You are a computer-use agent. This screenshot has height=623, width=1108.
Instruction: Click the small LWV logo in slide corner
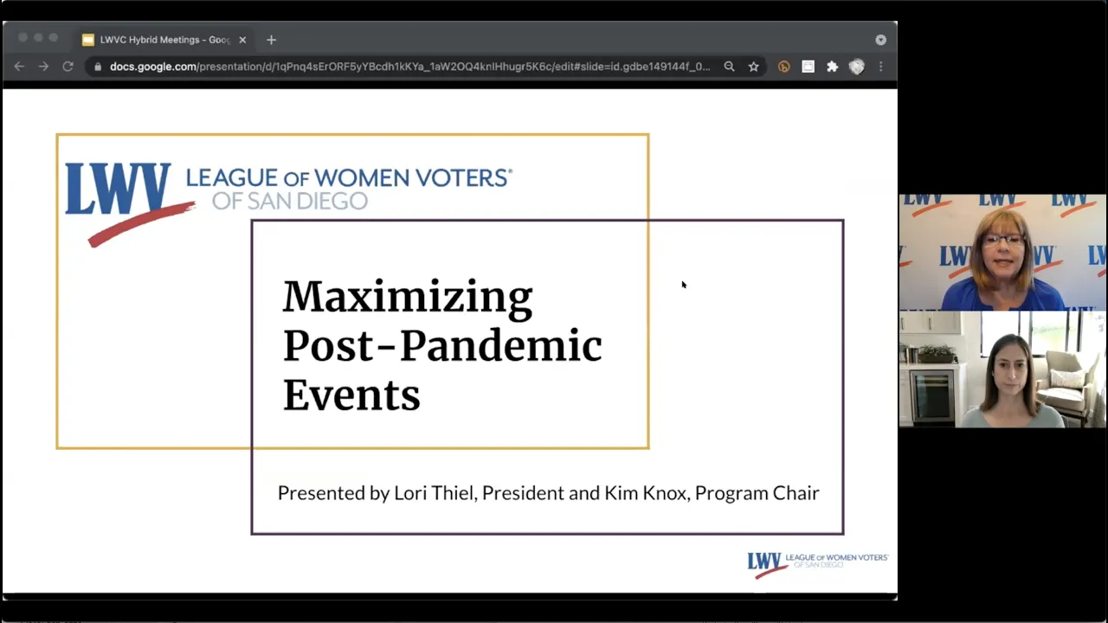tap(817, 565)
